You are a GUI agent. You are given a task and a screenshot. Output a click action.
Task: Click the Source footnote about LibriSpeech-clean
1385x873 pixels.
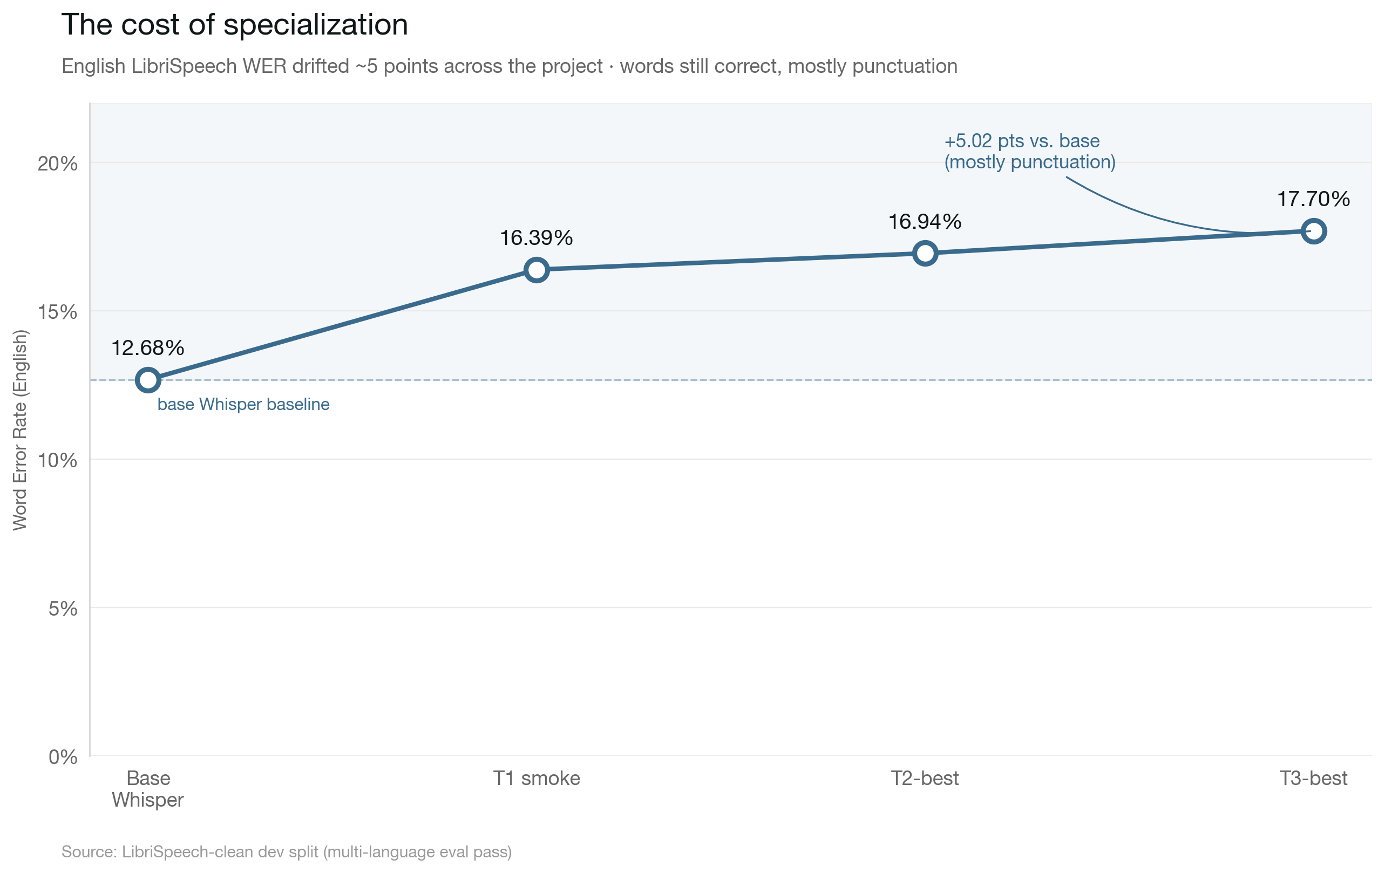coord(287,852)
